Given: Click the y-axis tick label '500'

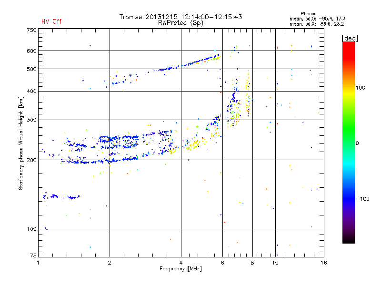Looking at the screenshot, I should tap(31, 69).
